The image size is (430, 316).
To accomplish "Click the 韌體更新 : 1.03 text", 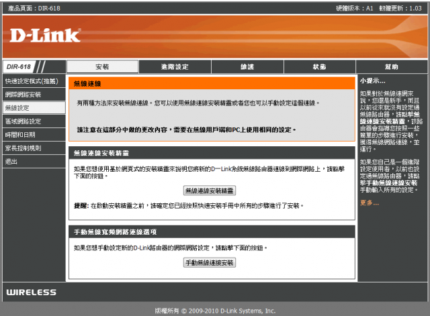I will (x=400, y=8).
